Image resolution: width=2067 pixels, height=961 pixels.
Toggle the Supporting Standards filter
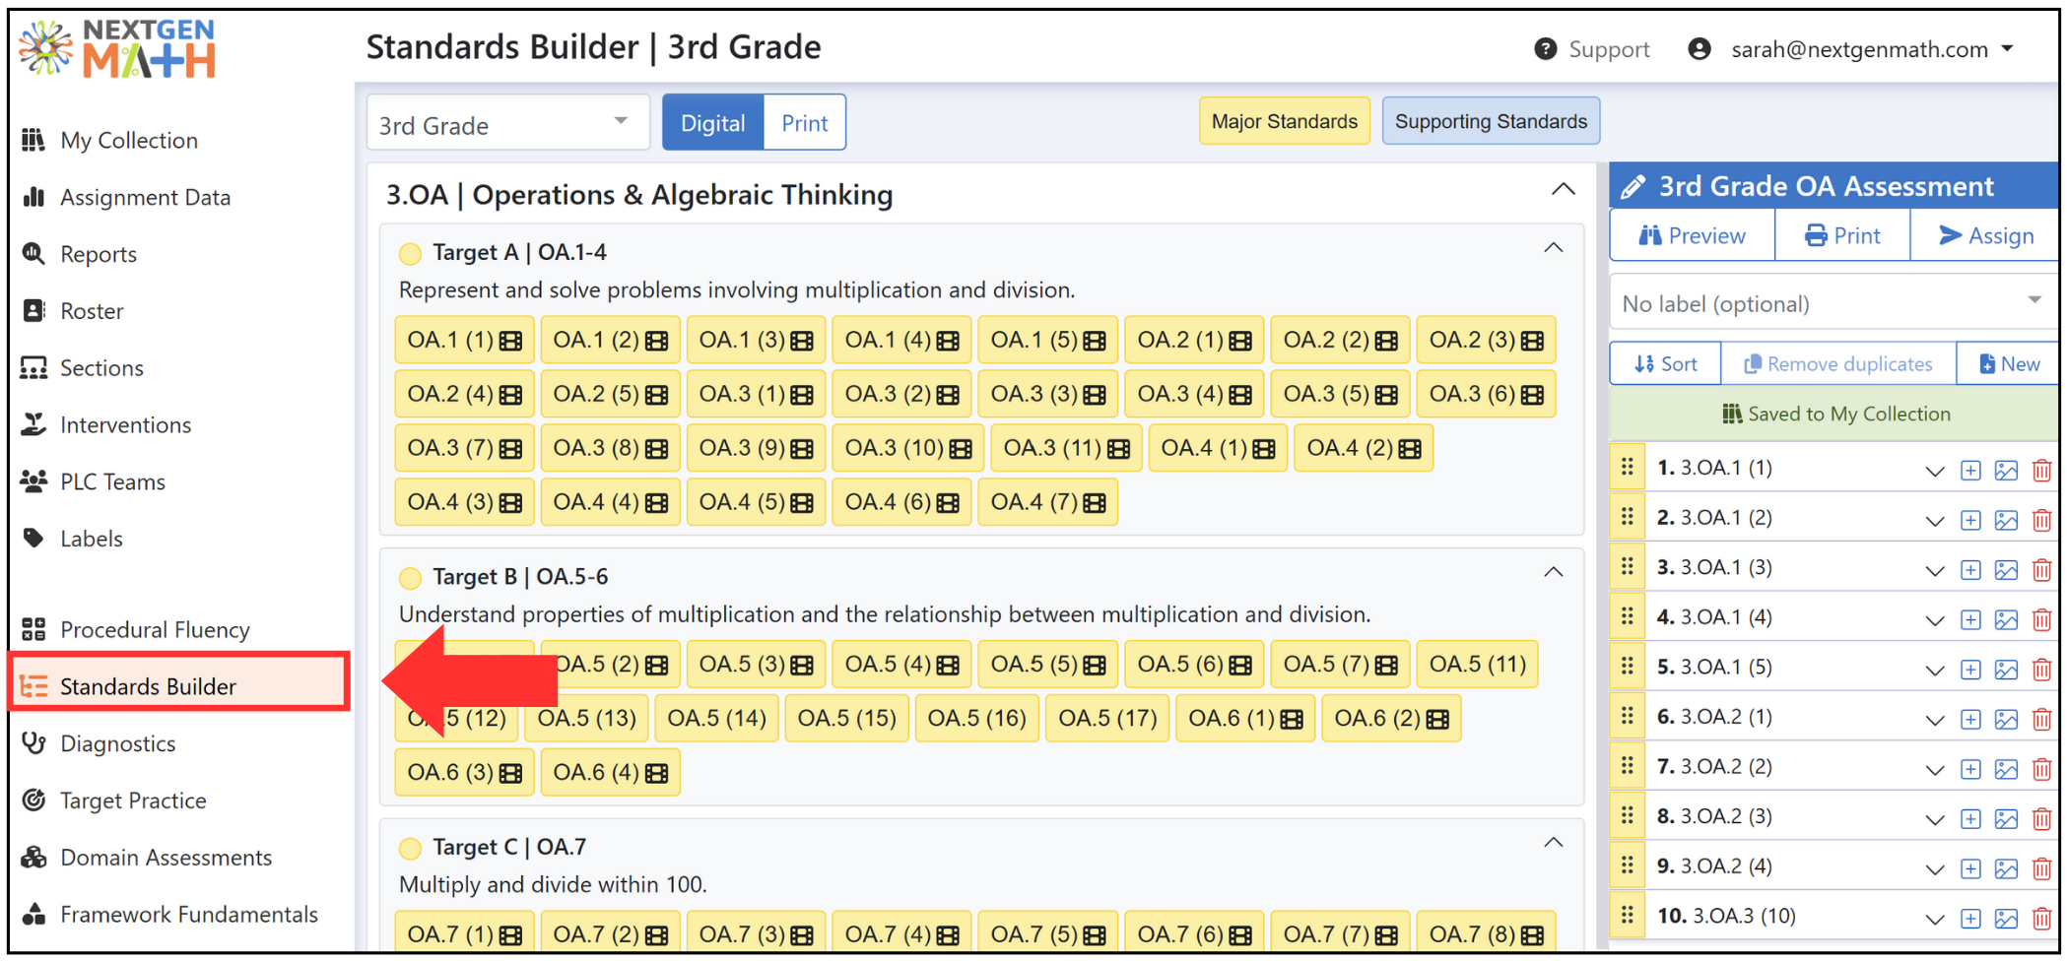1491,121
